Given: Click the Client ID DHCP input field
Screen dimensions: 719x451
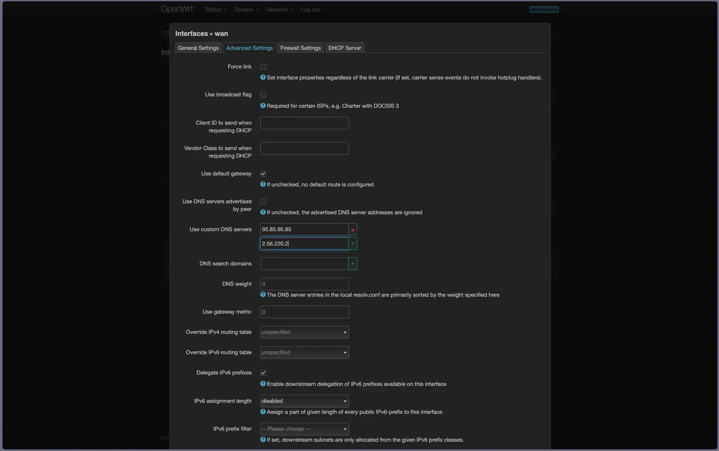Looking at the screenshot, I should 304,123.
